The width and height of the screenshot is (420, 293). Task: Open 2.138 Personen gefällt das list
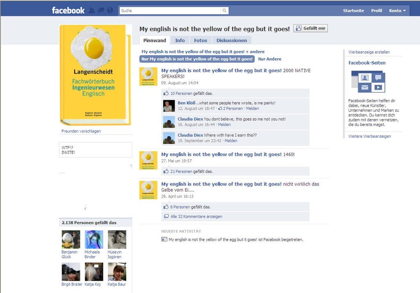pos(89,223)
